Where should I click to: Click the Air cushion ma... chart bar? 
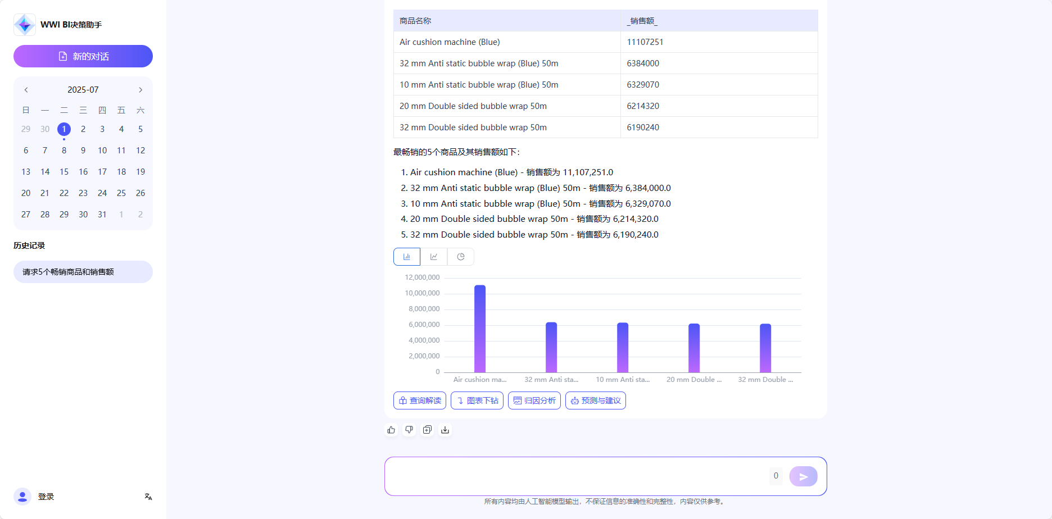tap(480, 329)
